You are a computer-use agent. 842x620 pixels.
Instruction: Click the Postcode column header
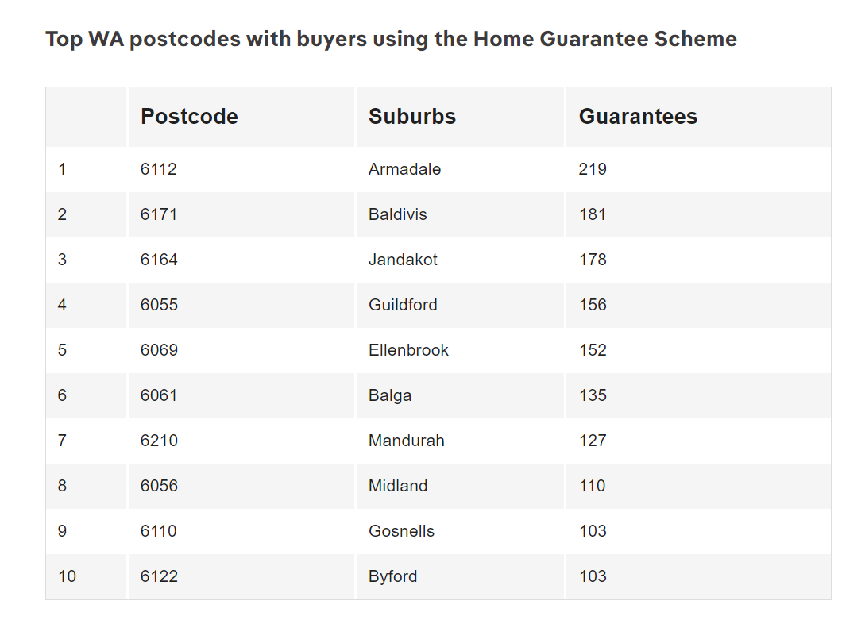[189, 117]
